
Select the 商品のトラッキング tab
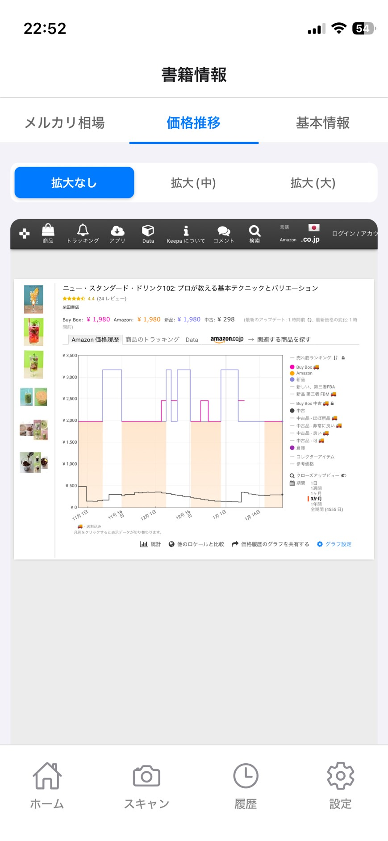(x=152, y=340)
